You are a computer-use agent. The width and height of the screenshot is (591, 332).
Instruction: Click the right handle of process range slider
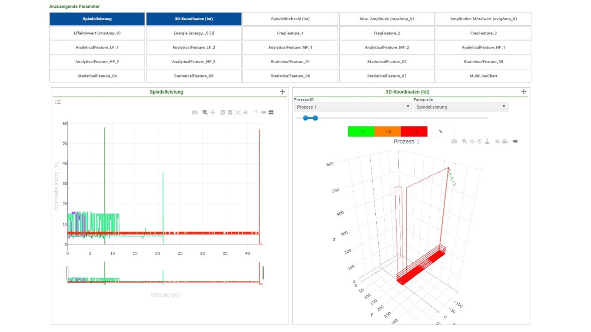[315, 118]
